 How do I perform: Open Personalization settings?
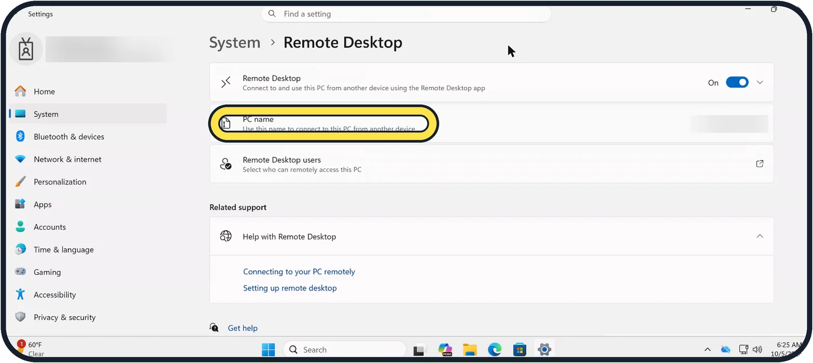coord(87,181)
